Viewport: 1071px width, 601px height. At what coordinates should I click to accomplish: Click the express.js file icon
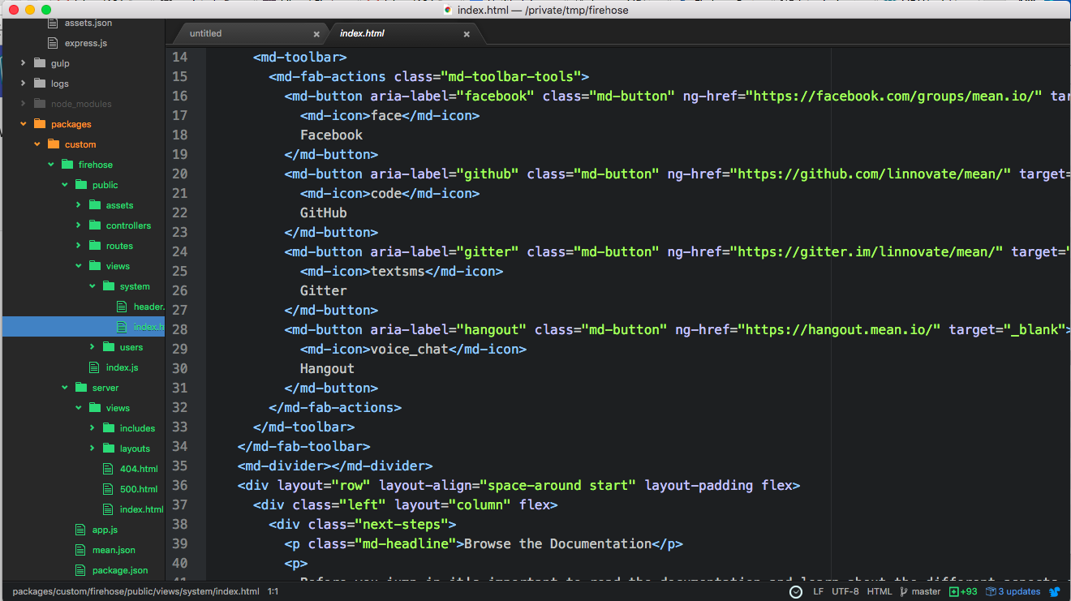coord(53,43)
